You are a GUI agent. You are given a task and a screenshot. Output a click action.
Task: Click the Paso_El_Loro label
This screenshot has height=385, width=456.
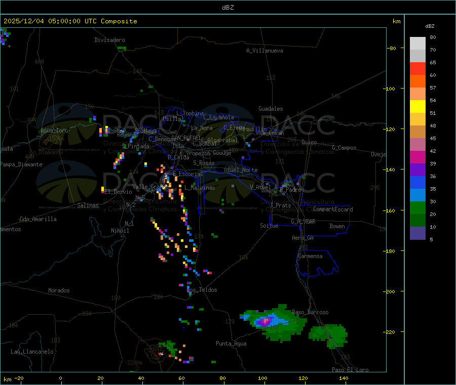coord(350,370)
